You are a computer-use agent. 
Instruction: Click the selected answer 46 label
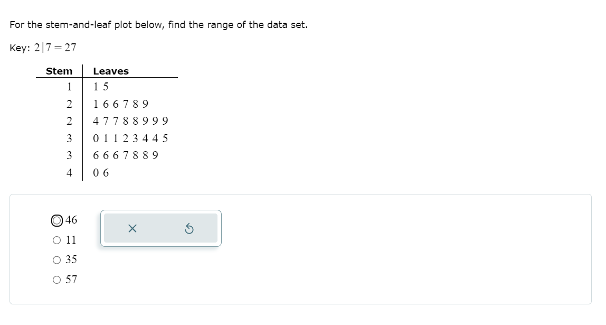click(71, 220)
